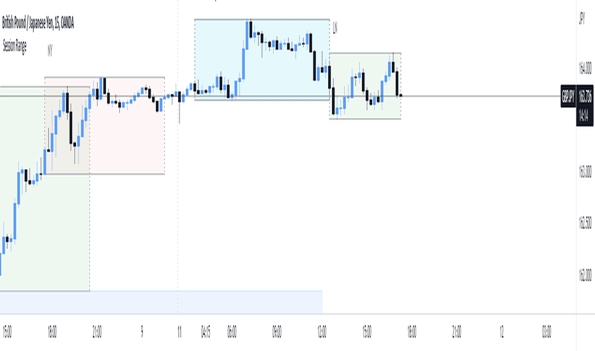The width and height of the screenshot is (595, 351).
Task: Click the GBPJPY price line tag
Action: point(568,96)
